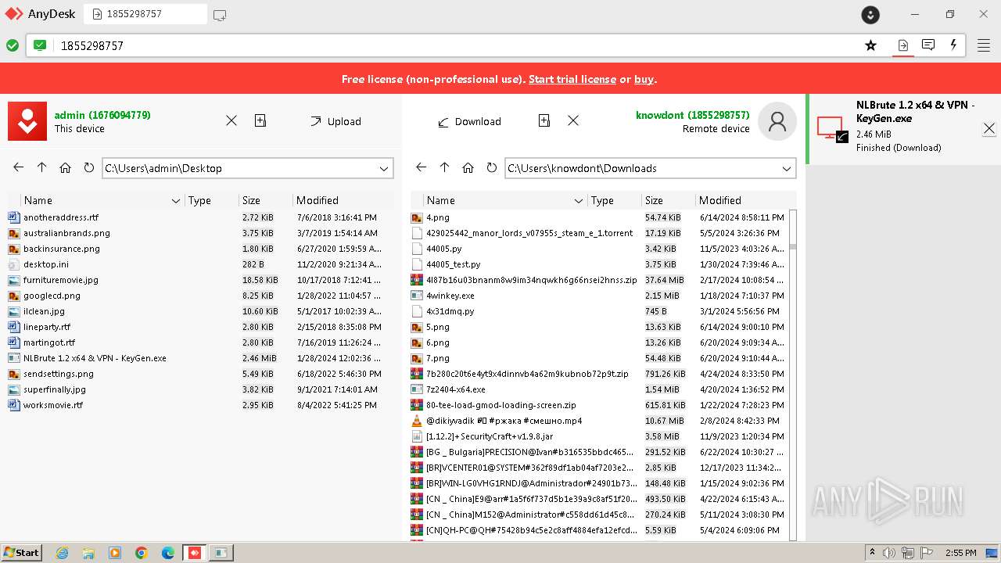Expand local path dropdown C:\Users\admin\Desktop
This screenshot has height=563, width=1001.
(x=384, y=168)
